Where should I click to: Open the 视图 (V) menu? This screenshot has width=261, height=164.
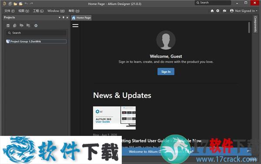(23, 11)
